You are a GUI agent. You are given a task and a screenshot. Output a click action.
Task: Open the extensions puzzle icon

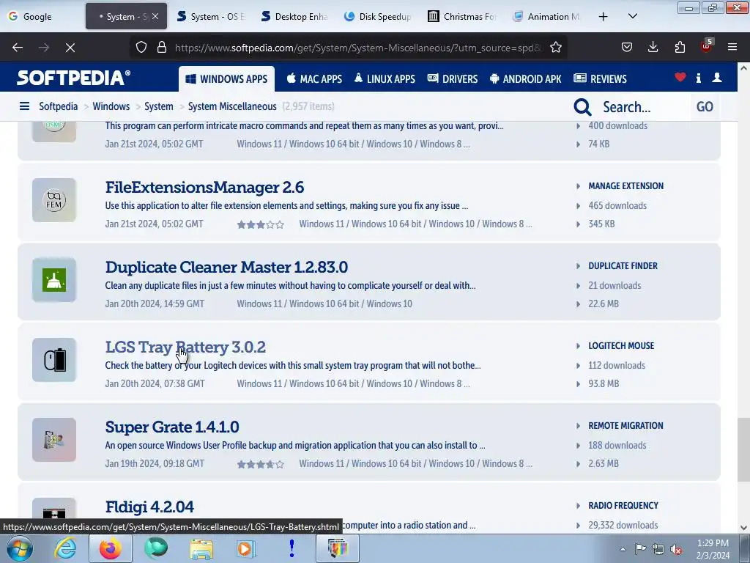click(x=680, y=48)
